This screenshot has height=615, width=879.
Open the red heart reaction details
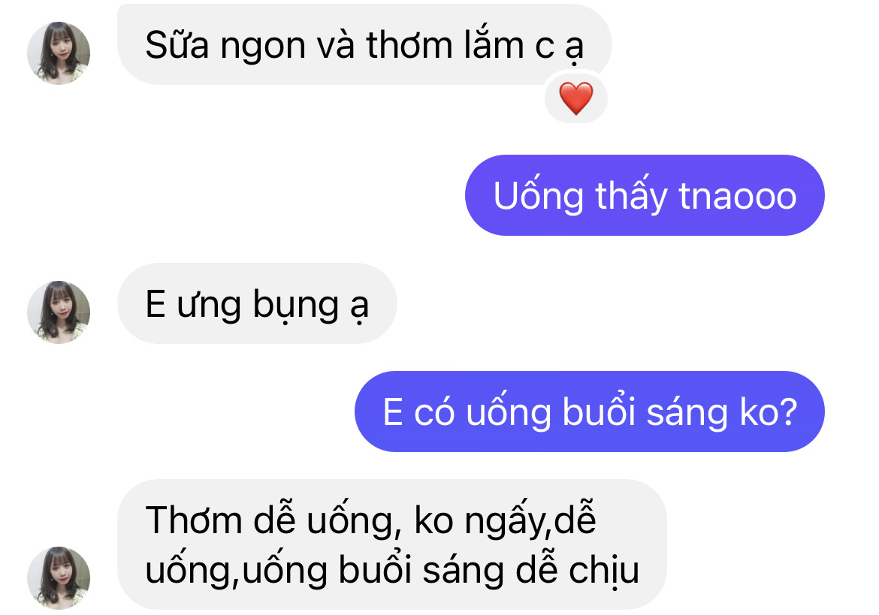[x=575, y=98]
